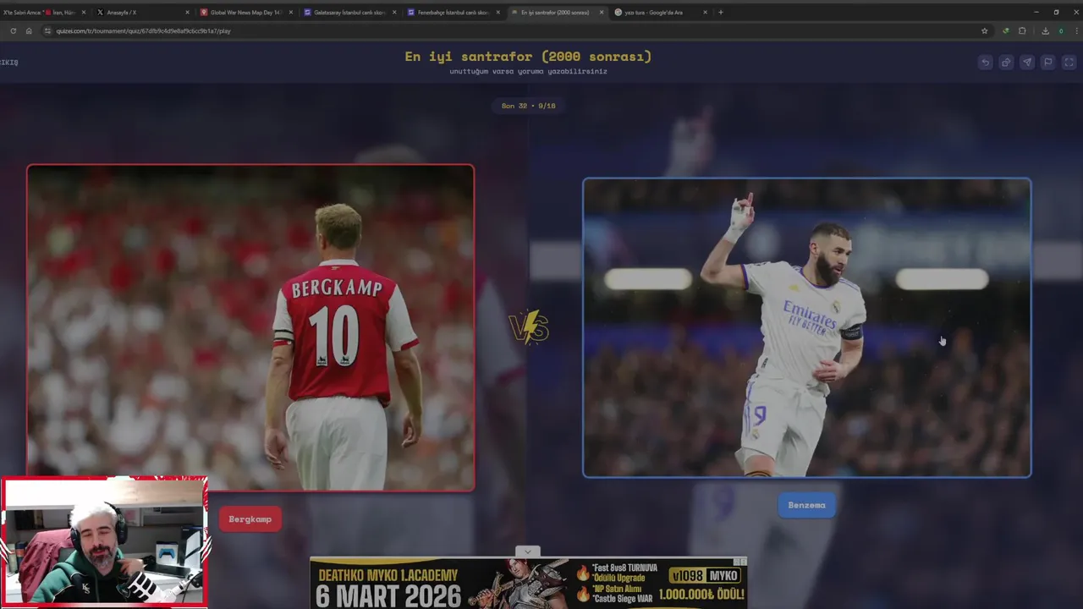This screenshot has height=609, width=1083.
Task: Click the green profile icon beside the downloads icon
Action: (x=1061, y=30)
